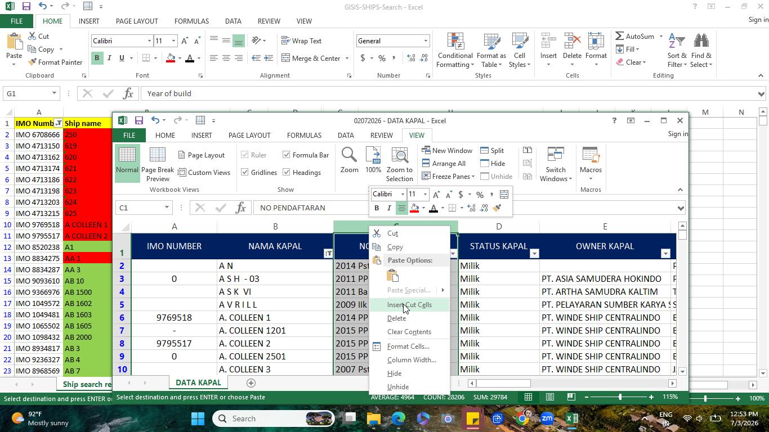Screen dimensions: 769x432
Task: Click the AutoSum sigma icon
Action: pyautogui.click(x=620, y=36)
